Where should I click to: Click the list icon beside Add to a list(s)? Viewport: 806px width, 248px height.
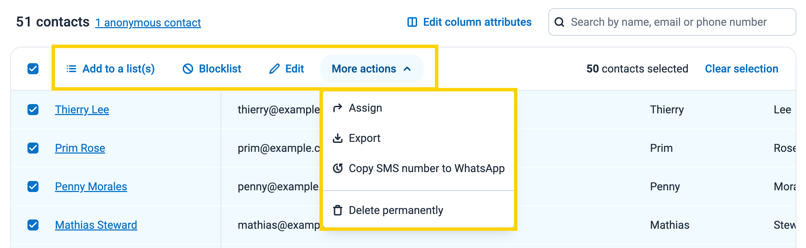tap(71, 69)
